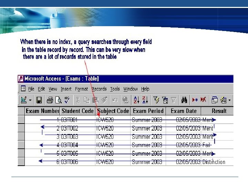Screen dimensions: 248x186
Task: Cut with the scissors icon
Action: coord(78,100)
